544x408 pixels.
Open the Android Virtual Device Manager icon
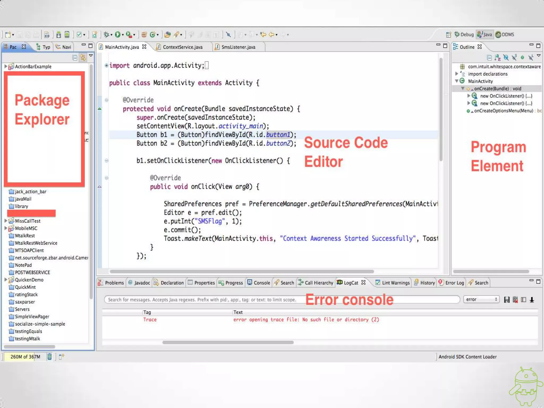click(67, 35)
